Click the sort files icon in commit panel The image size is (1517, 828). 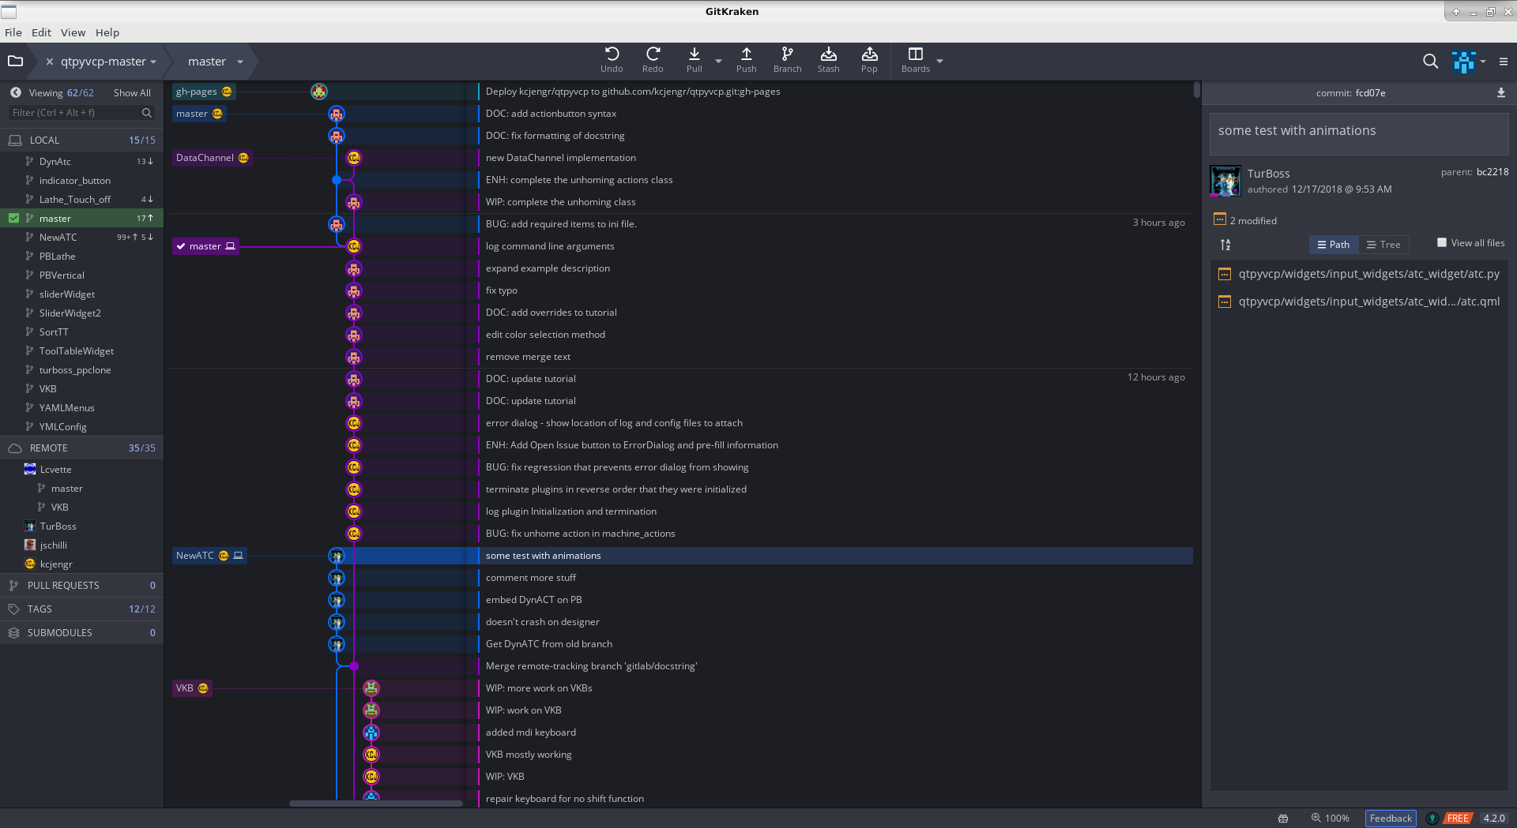(1225, 245)
